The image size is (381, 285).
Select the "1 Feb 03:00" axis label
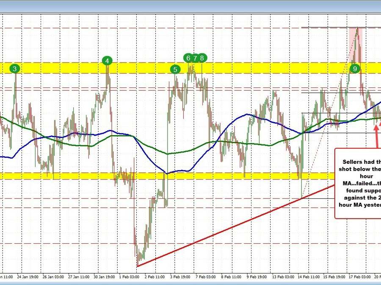pos(130,277)
